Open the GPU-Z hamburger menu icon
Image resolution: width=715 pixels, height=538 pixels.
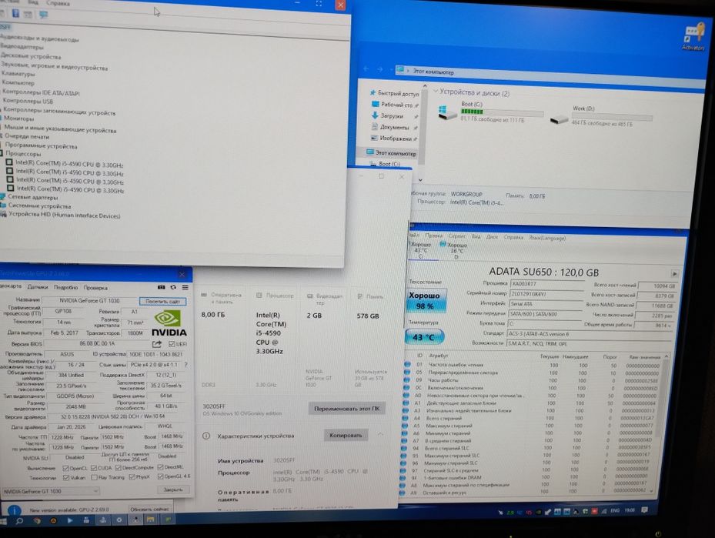click(x=185, y=287)
